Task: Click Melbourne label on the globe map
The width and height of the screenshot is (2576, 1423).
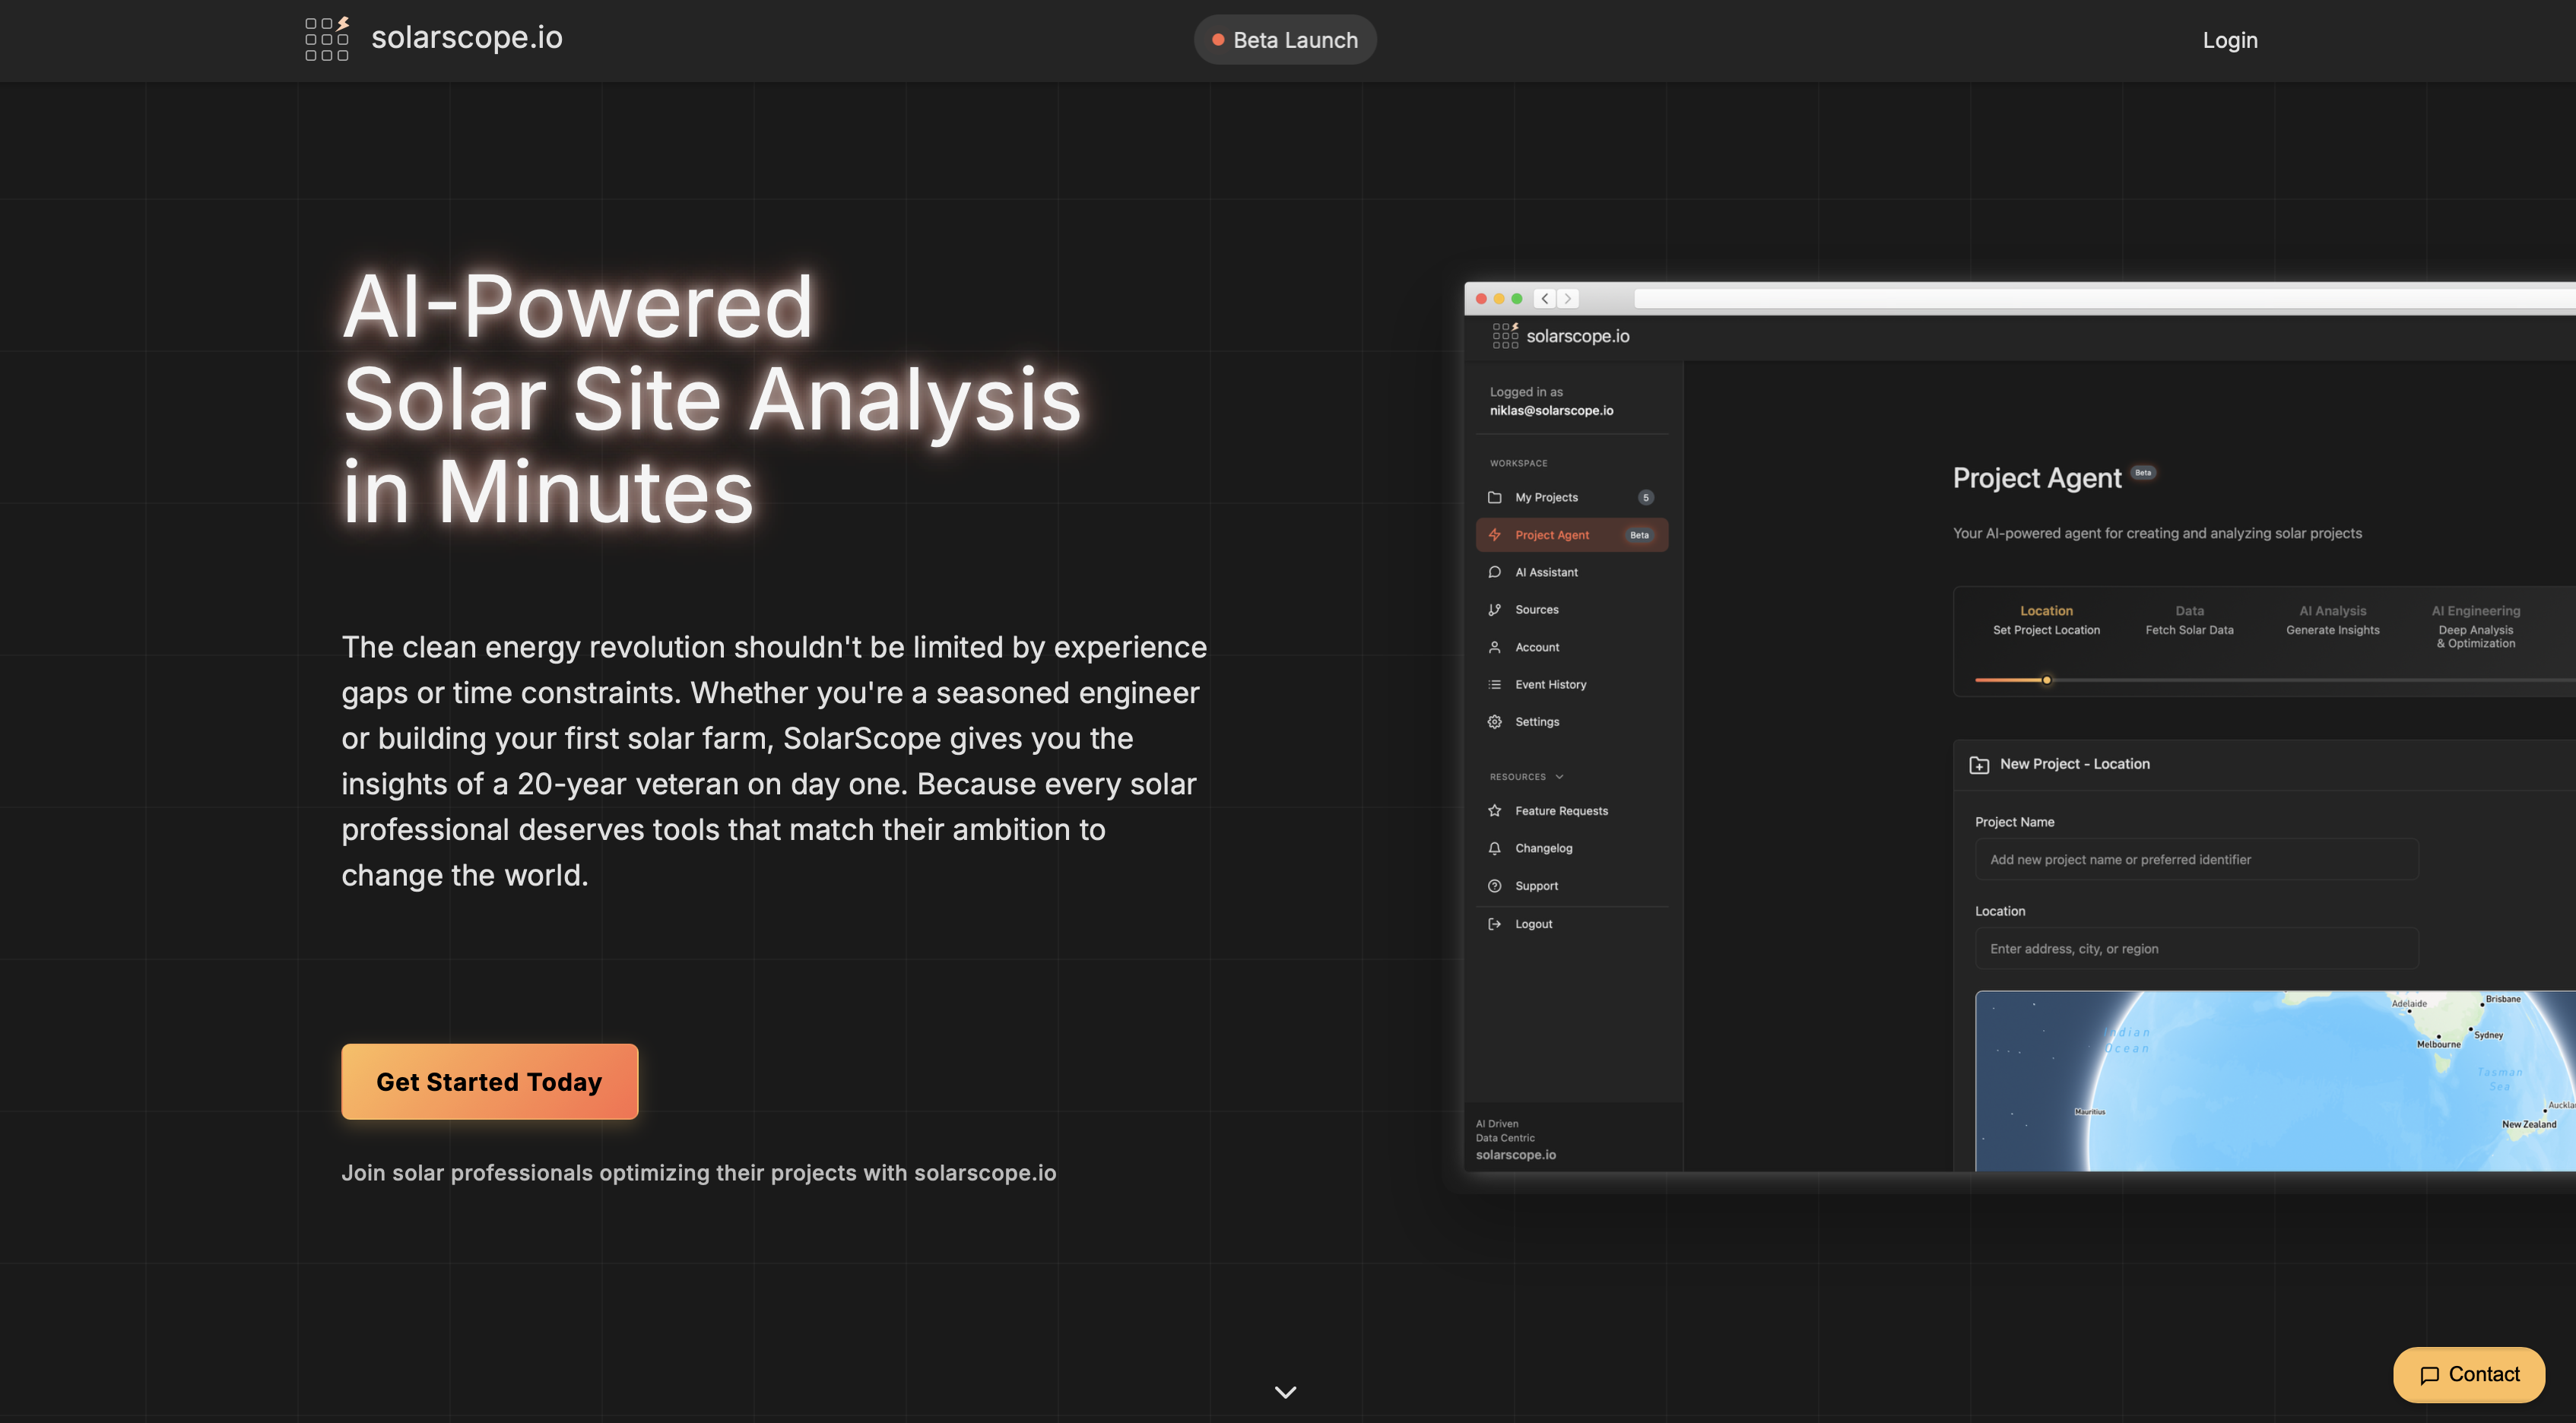Action: [x=2438, y=1044]
